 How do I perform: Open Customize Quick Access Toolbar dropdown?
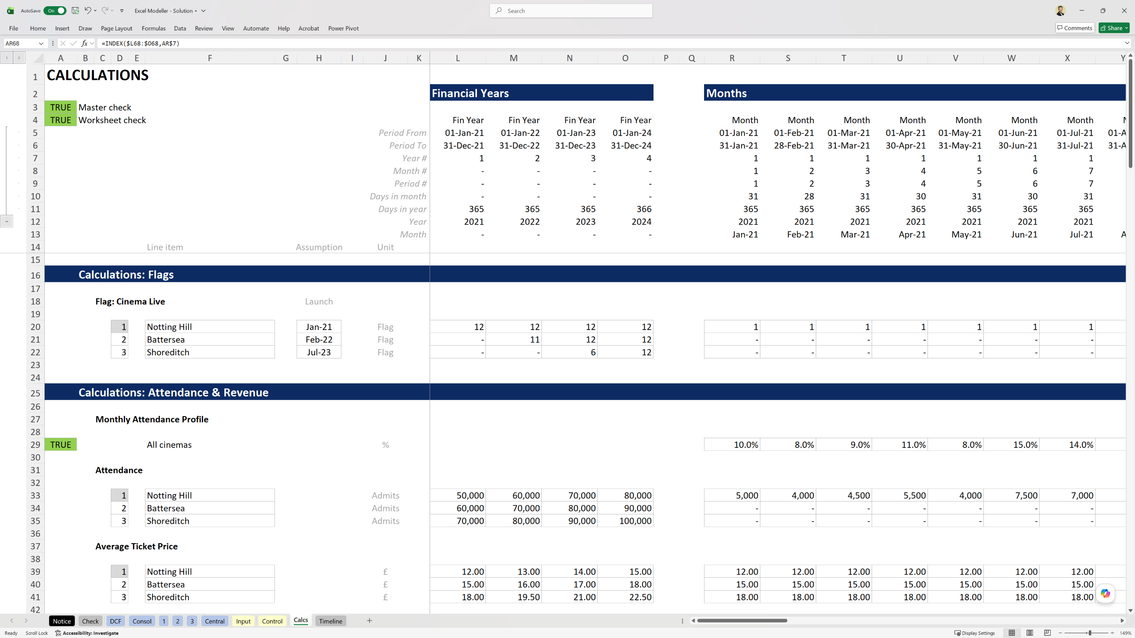pyautogui.click(x=122, y=11)
